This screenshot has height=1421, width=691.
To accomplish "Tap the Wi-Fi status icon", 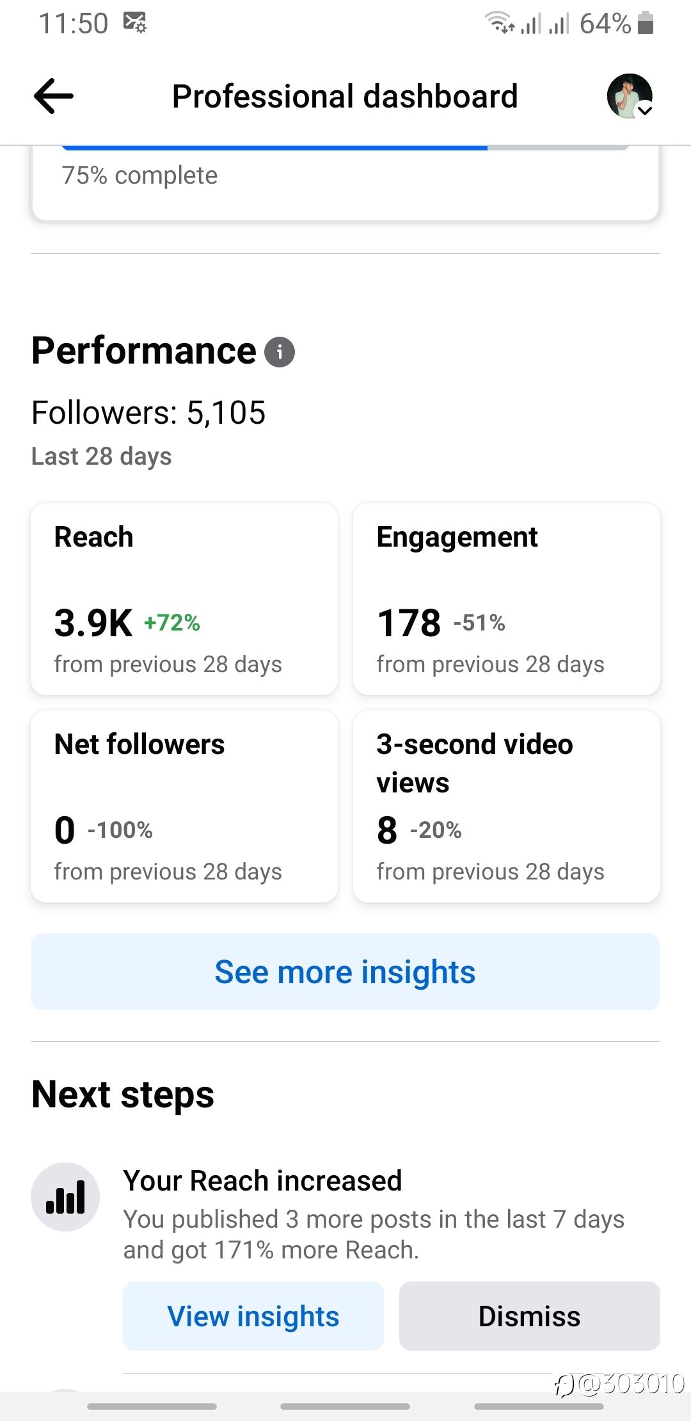I will point(500,23).
